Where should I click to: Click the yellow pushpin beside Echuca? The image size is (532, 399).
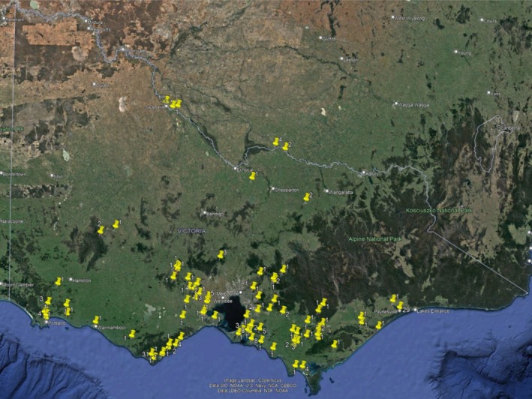coord(252,175)
